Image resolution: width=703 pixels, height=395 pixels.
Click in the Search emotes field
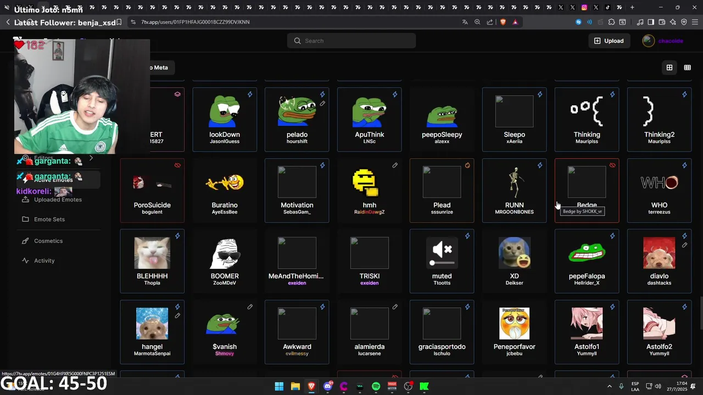pyautogui.click(x=351, y=41)
